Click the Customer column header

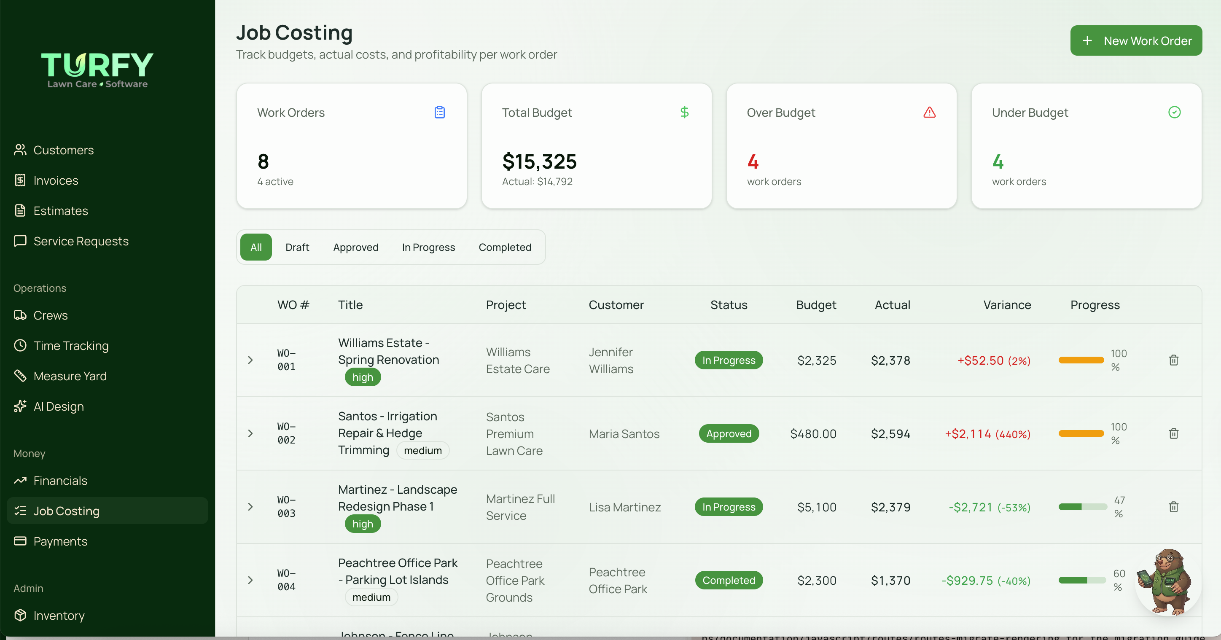tap(616, 305)
